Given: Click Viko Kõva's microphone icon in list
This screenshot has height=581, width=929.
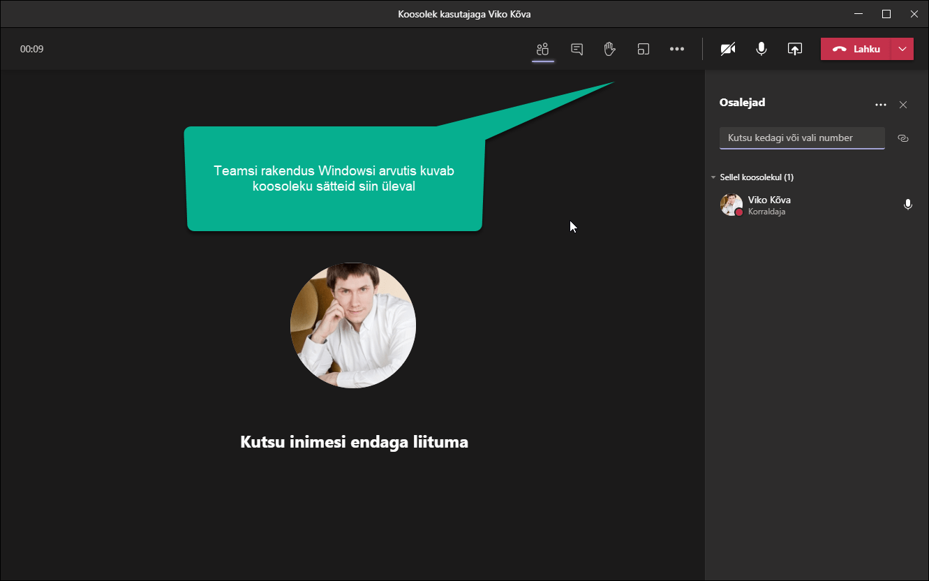Looking at the screenshot, I should coord(907,205).
